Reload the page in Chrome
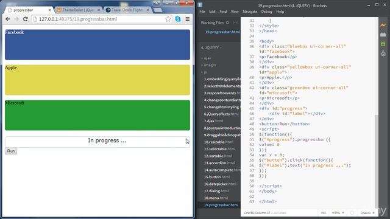This screenshot has height=219, width=390. pyautogui.click(x=26, y=19)
